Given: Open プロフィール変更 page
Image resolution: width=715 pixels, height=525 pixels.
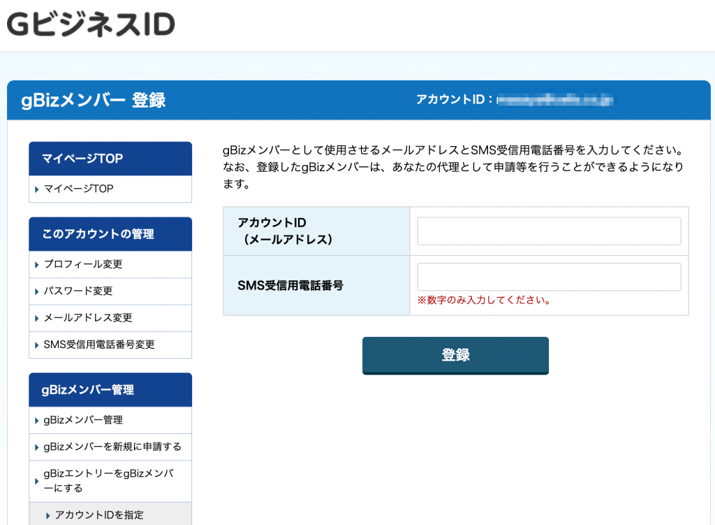Looking at the screenshot, I should point(110,264).
